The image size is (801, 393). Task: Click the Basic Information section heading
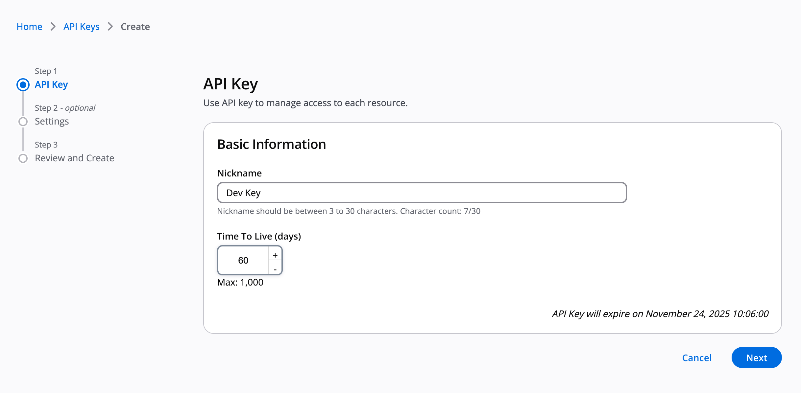[x=272, y=144]
